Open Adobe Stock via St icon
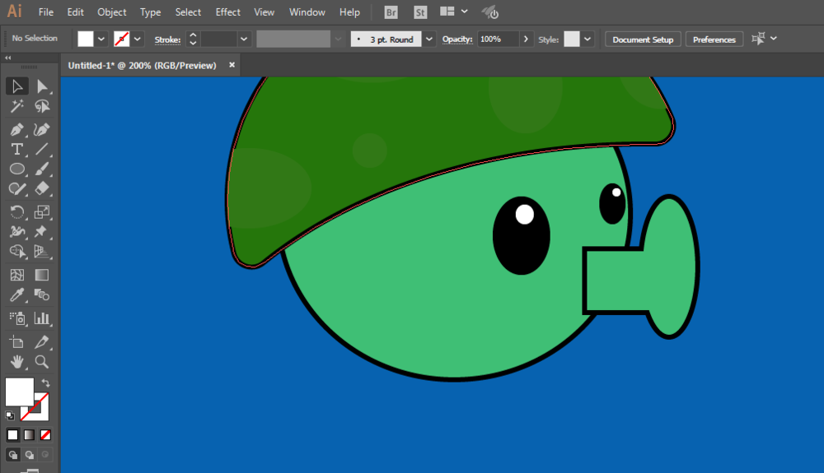 point(420,12)
